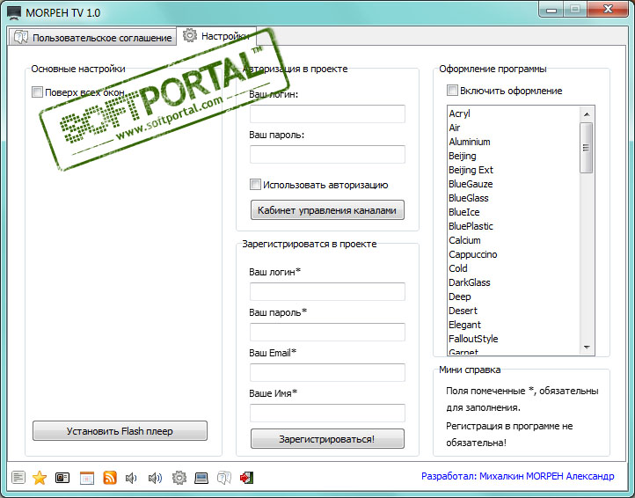Select 'BlueIce' theme in list
The width and height of the screenshot is (635, 498).
pos(514,212)
